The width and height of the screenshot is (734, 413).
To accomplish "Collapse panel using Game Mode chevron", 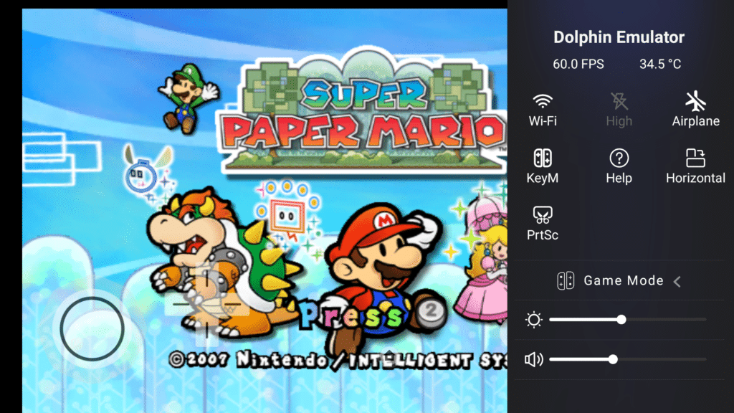I will click(677, 281).
